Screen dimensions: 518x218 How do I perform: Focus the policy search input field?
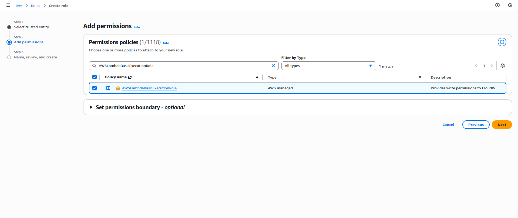point(184,66)
